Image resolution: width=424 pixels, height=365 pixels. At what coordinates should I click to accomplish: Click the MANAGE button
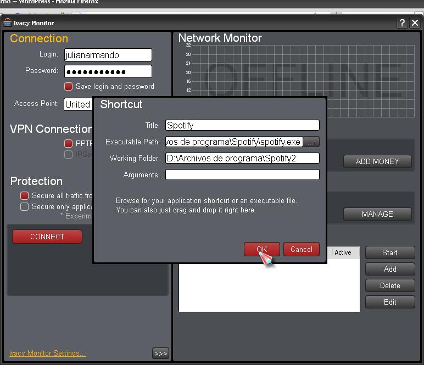tap(377, 214)
